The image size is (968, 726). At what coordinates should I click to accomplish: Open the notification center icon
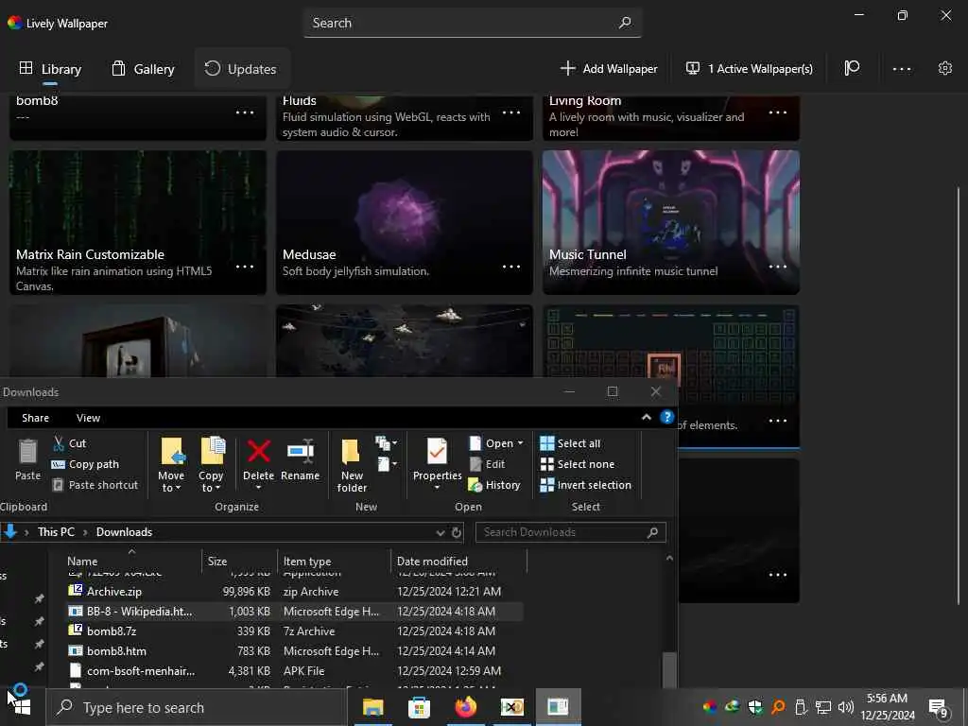[939, 707]
